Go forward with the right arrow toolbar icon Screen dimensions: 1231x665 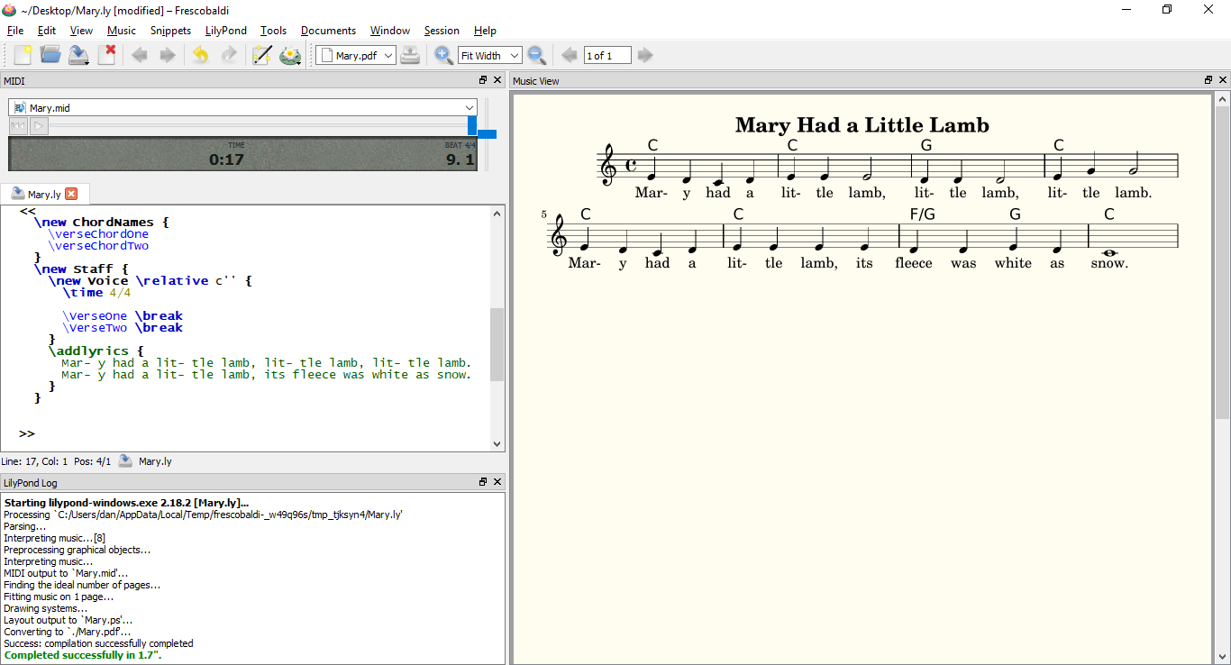[168, 56]
